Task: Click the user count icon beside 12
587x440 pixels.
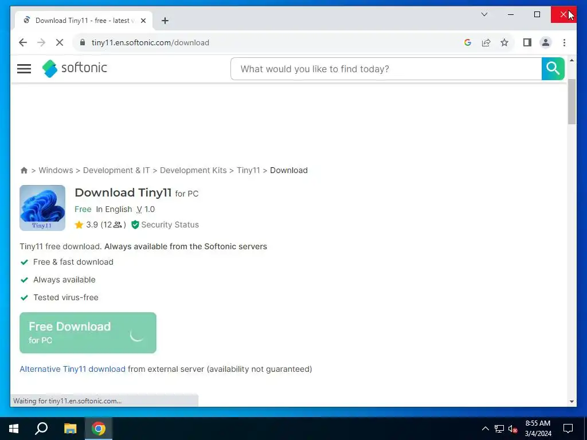Action: coord(118,225)
